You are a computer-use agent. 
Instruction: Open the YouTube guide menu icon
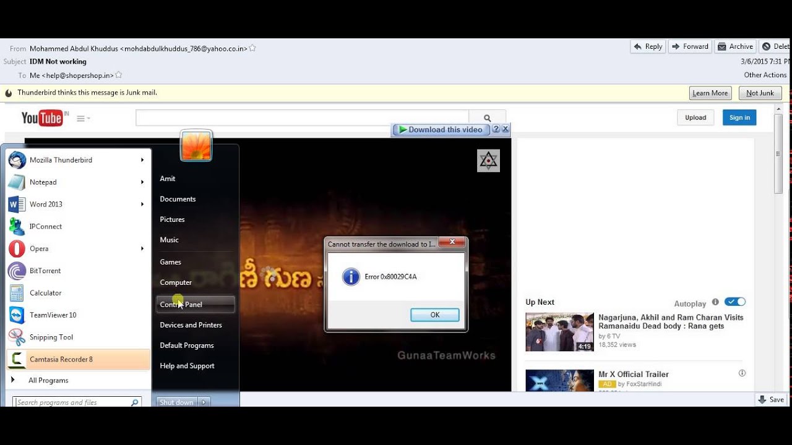(x=83, y=118)
